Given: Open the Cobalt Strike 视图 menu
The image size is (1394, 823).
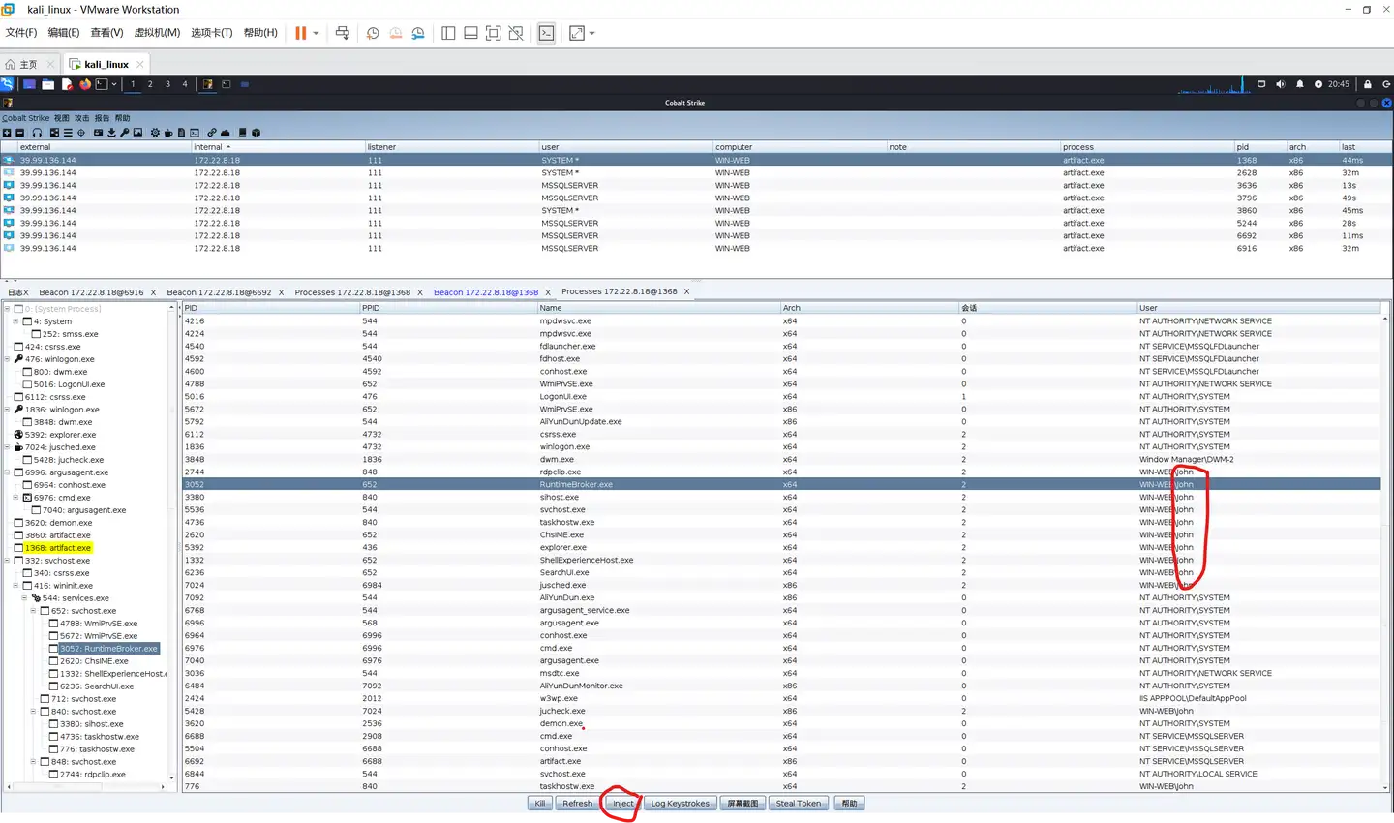Looking at the screenshot, I should point(61,118).
